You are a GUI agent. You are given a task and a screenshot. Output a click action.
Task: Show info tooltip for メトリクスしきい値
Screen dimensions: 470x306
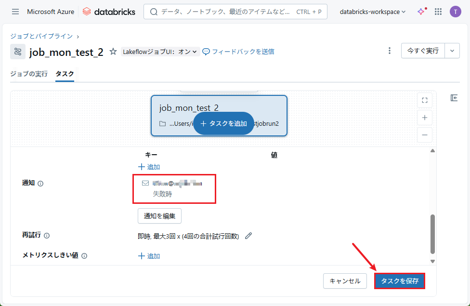click(85, 256)
